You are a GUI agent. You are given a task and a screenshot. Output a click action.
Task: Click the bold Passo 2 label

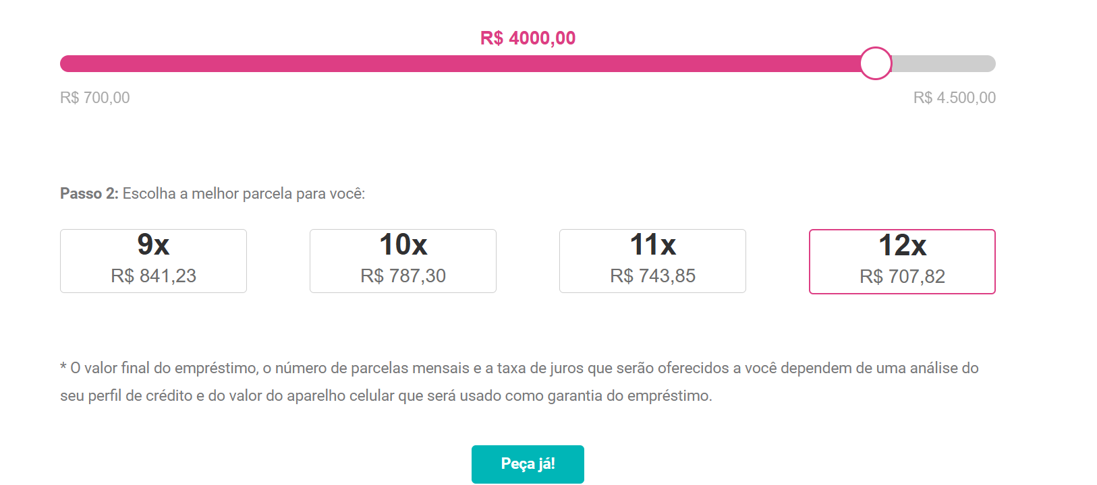point(89,194)
